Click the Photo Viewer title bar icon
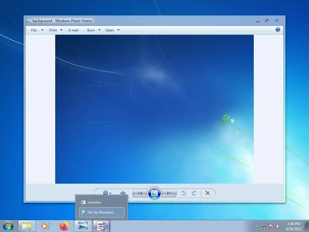309x232 pixels. coord(29,21)
